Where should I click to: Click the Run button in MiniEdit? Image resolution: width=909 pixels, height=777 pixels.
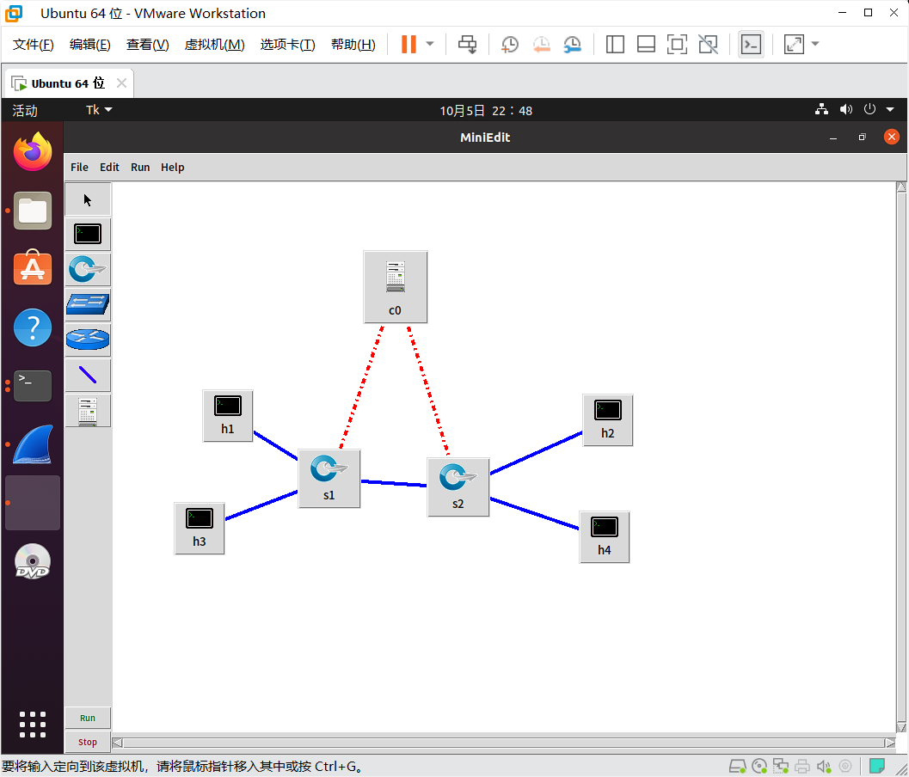tap(88, 718)
